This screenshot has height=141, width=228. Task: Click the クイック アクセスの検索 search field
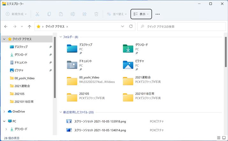click(x=182, y=27)
